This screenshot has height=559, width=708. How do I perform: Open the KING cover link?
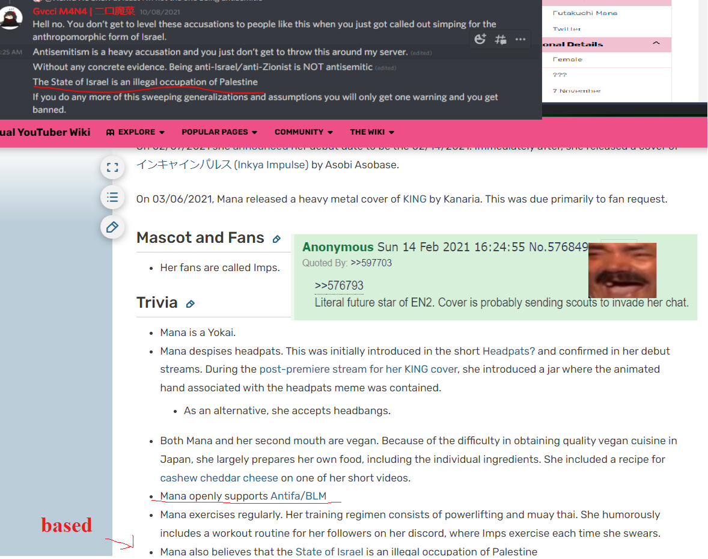pos(415,199)
